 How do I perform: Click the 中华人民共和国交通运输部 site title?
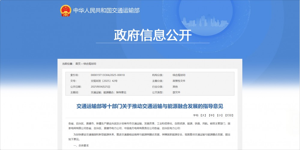click(x=106, y=10)
